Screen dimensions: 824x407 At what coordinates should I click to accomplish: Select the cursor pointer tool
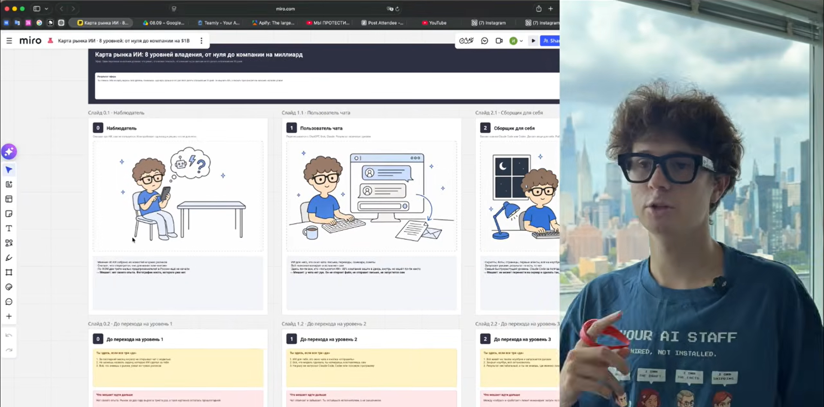(9, 170)
